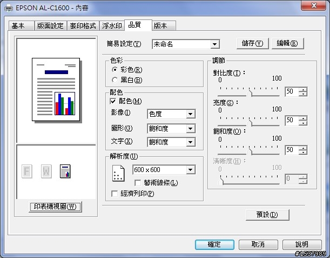Image resolution: width=330 pixels, height=258 pixels.
Task: Click the 亮度 value field showing 50
Action: click(292, 121)
